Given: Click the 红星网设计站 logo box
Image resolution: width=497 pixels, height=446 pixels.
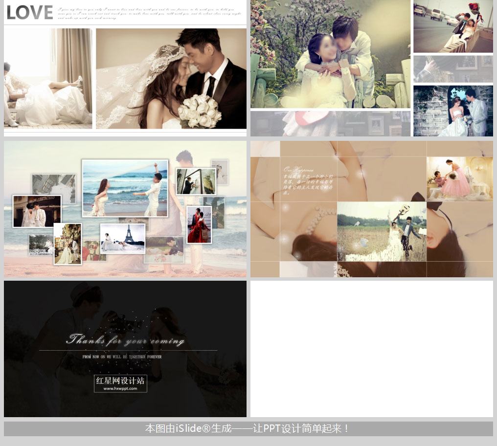Looking at the screenshot, I should tap(120, 381).
